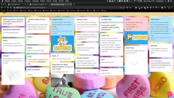This screenshot has width=174, height=98.
Task: Open the E-Commerce bookmarks folder
Action: (x=71, y=10)
